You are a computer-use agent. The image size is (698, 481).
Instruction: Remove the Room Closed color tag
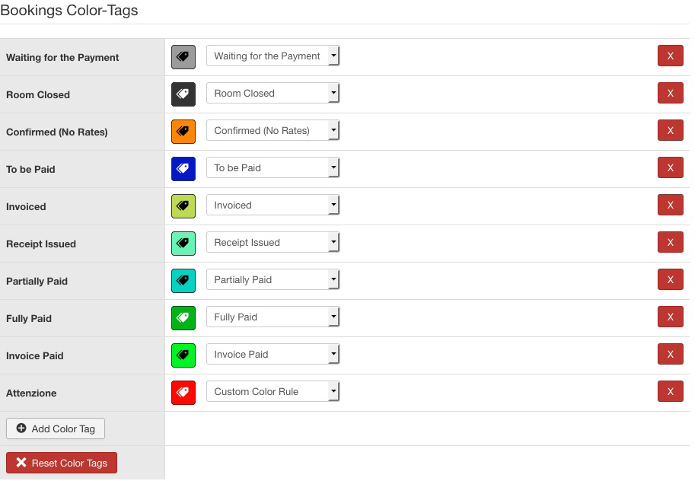670,94
